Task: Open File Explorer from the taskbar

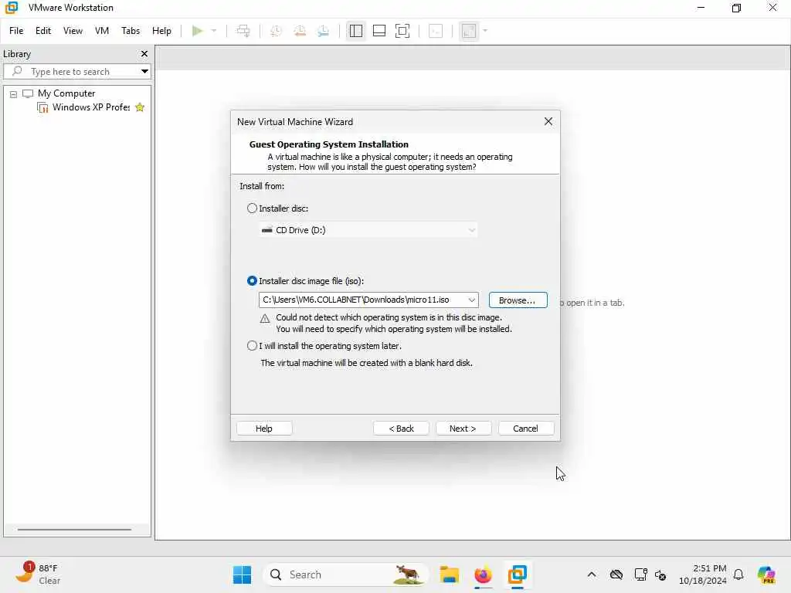Action: (x=449, y=574)
